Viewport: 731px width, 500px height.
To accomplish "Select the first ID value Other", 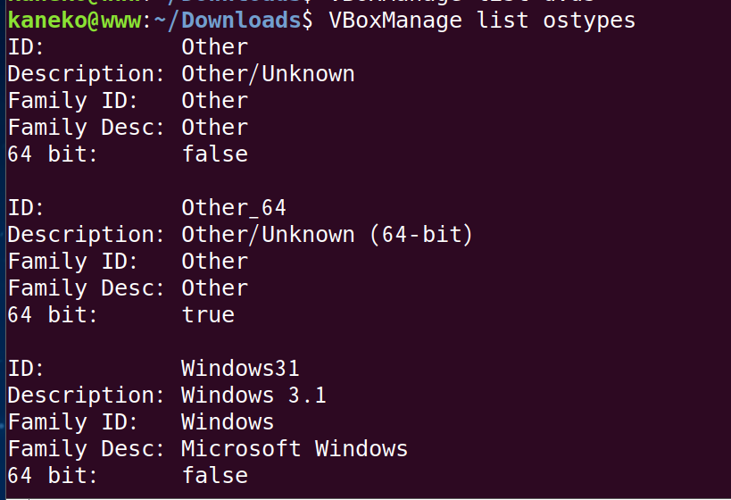I will click(215, 47).
